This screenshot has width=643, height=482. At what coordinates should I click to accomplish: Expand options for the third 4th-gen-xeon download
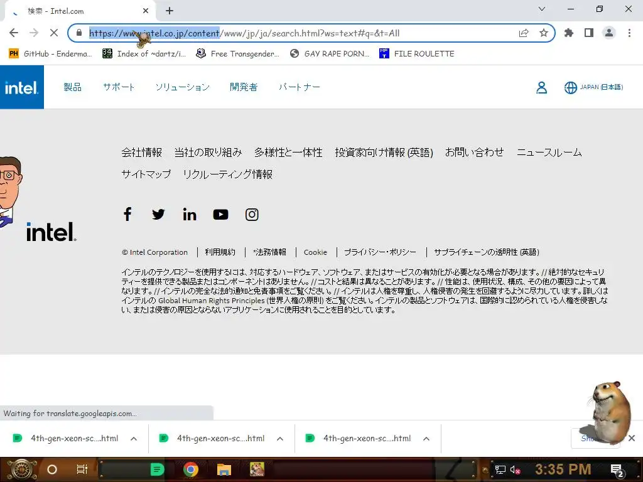coord(426,439)
